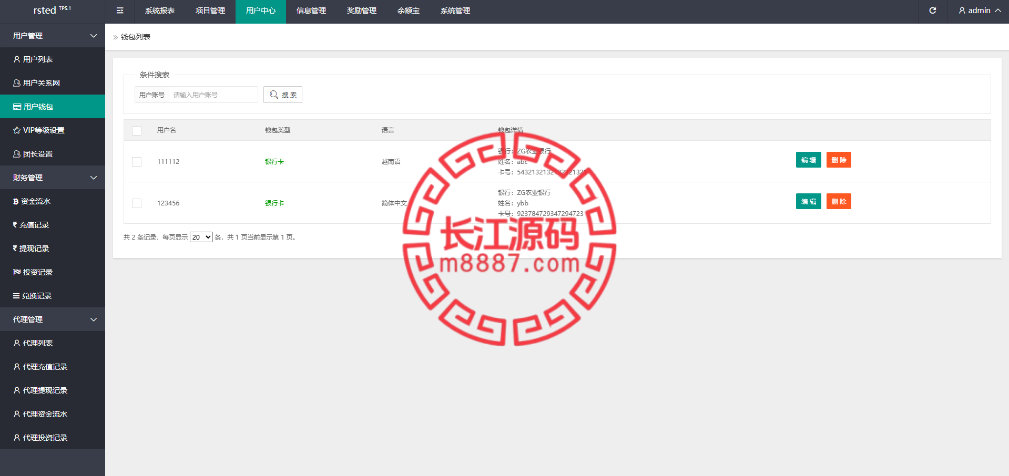Click the 银行卡 type in row 111112
1009x476 pixels.
click(x=274, y=162)
